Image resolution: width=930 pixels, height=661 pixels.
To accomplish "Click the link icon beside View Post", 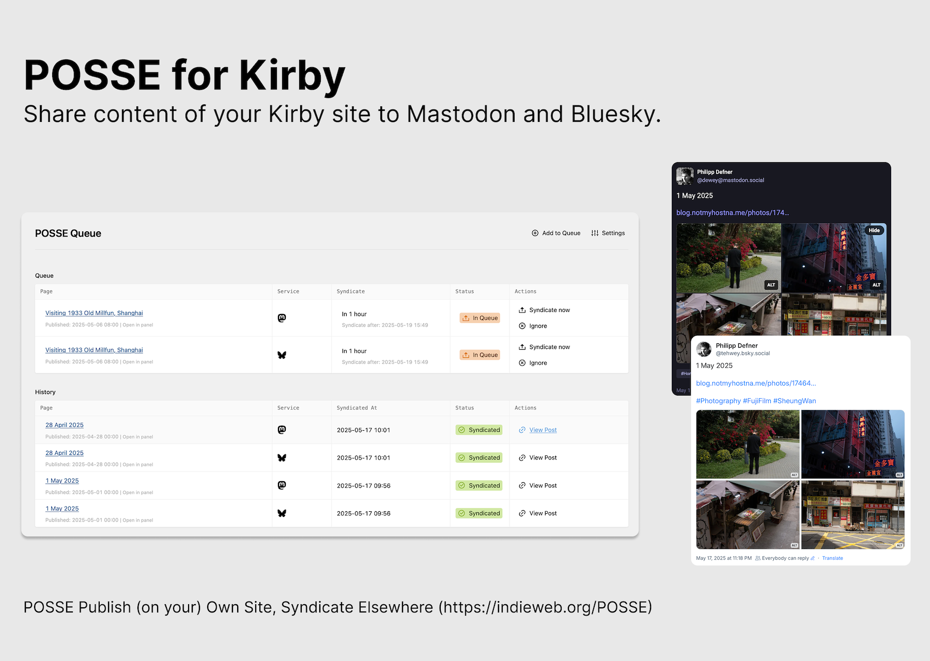I will click(x=522, y=430).
